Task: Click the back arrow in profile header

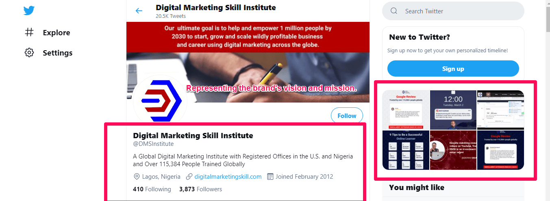Action: tap(139, 11)
